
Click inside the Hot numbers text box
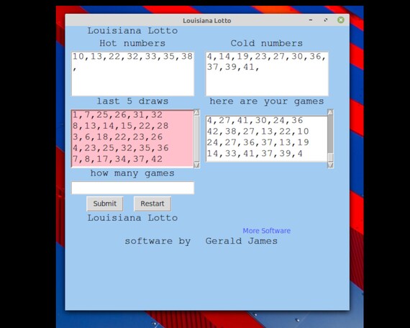point(133,74)
